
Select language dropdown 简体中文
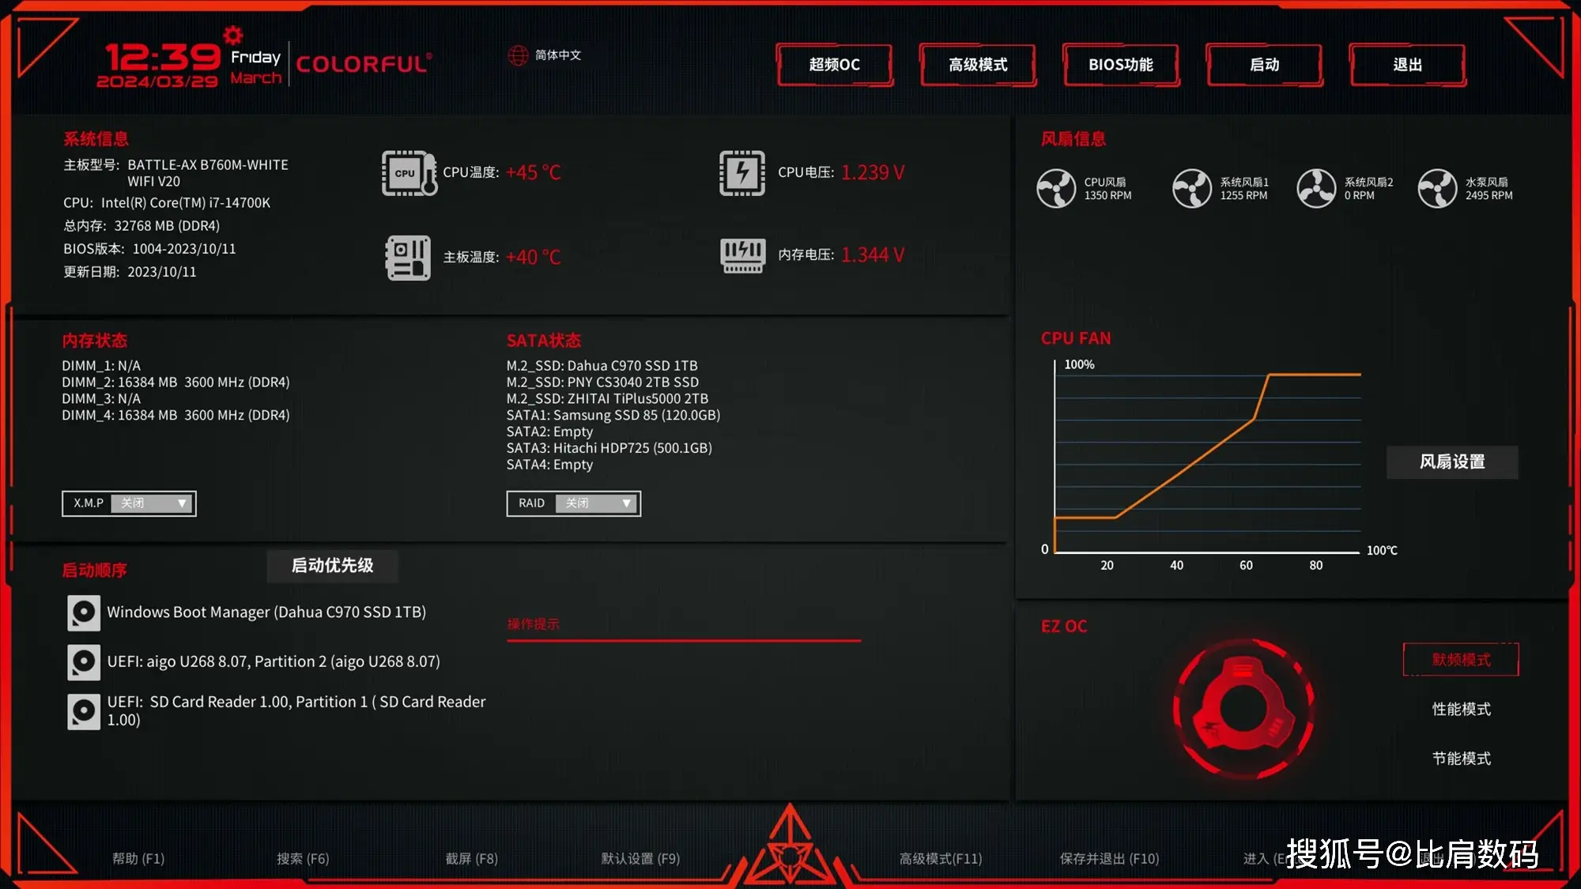point(554,55)
